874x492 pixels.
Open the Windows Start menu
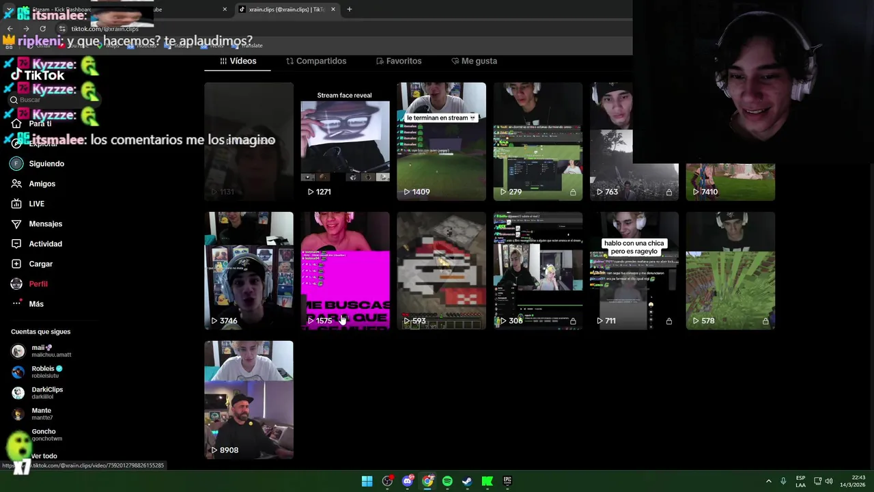click(367, 481)
